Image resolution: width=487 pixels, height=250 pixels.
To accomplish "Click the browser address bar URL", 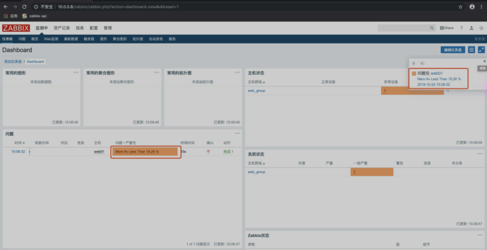I will [118, 7].
